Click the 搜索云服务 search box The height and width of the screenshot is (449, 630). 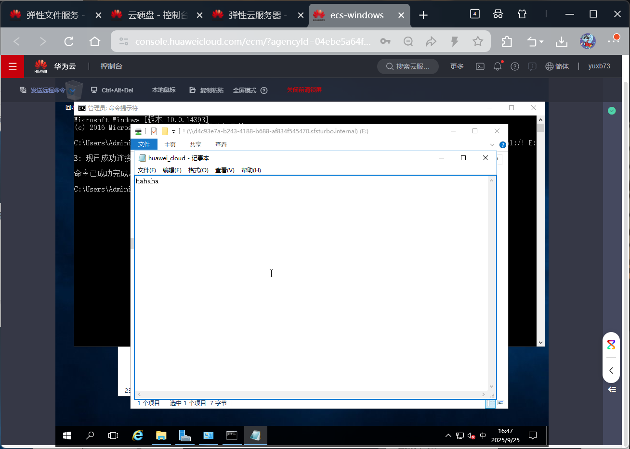pyautogui.click(x=408, y=66)
